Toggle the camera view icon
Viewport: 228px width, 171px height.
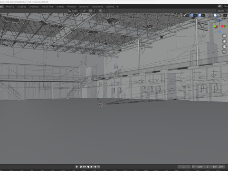coord(224,47)
